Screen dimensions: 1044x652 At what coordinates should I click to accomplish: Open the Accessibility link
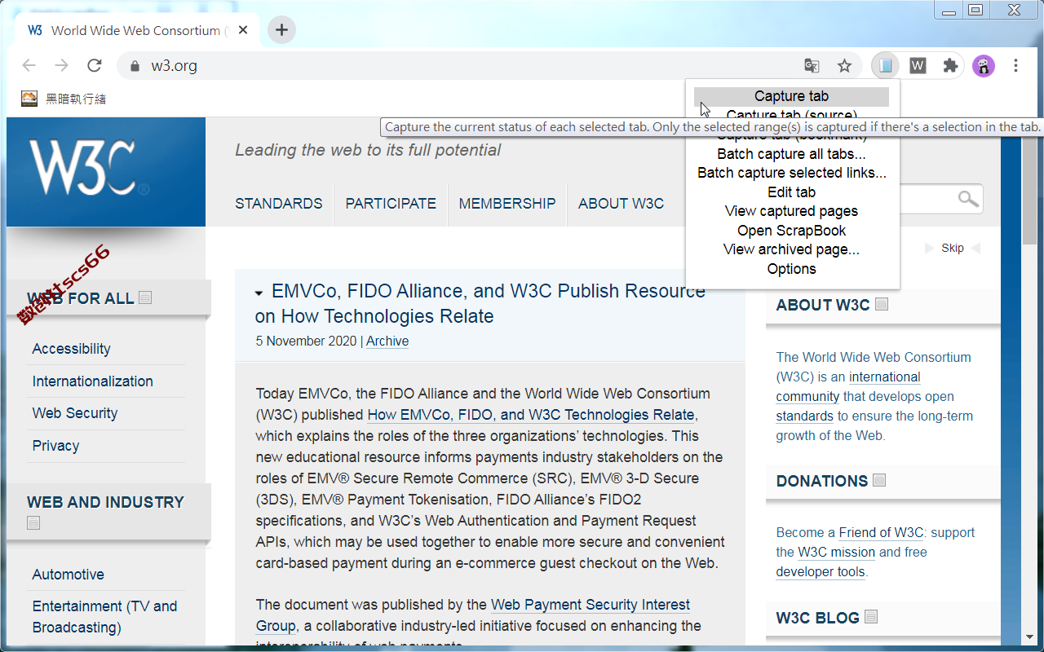coord(71,349)
